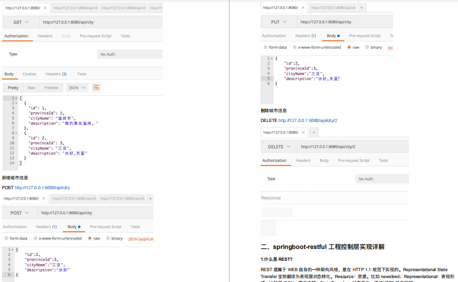The height and width of the screenshot is (282, 458).
Task: Open the No Auth type dropdown in DELETE panel
Action: click(x=382, y=179)
